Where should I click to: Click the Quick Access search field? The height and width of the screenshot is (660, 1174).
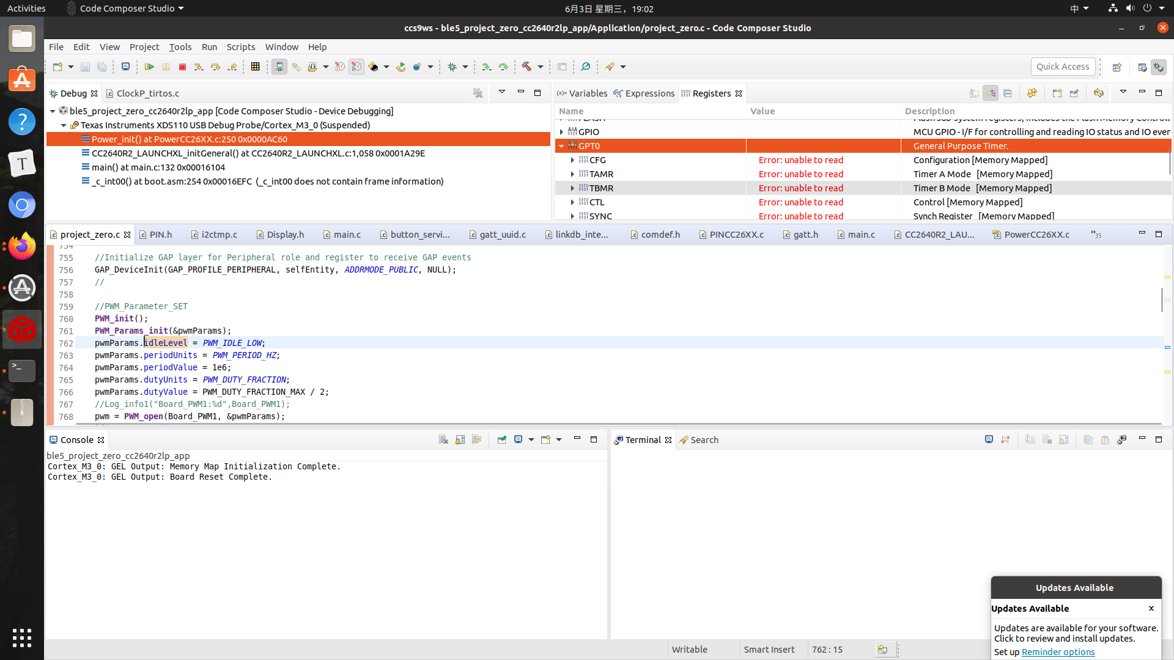point(1062,67)
